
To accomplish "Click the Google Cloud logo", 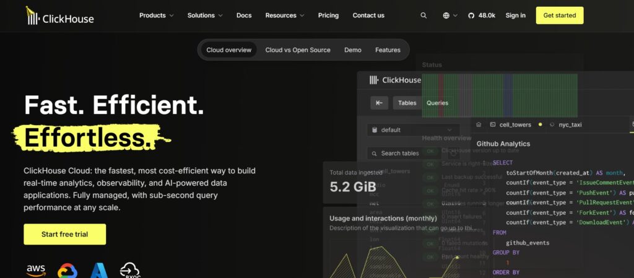I will point(67,271).
